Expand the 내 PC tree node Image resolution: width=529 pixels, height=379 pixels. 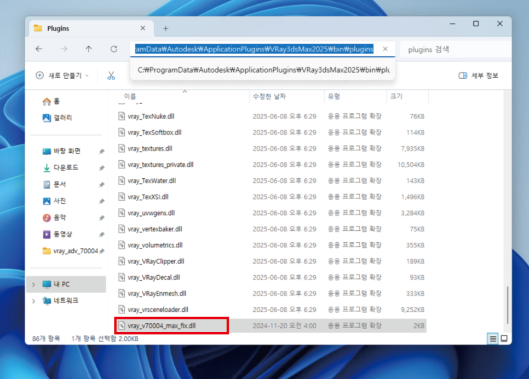click(x=33, y=285)
